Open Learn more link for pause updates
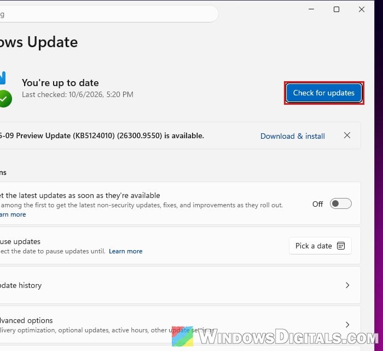The width and height of the screenshot is (383, 351). pyautogui.click(x=125, y=251)
